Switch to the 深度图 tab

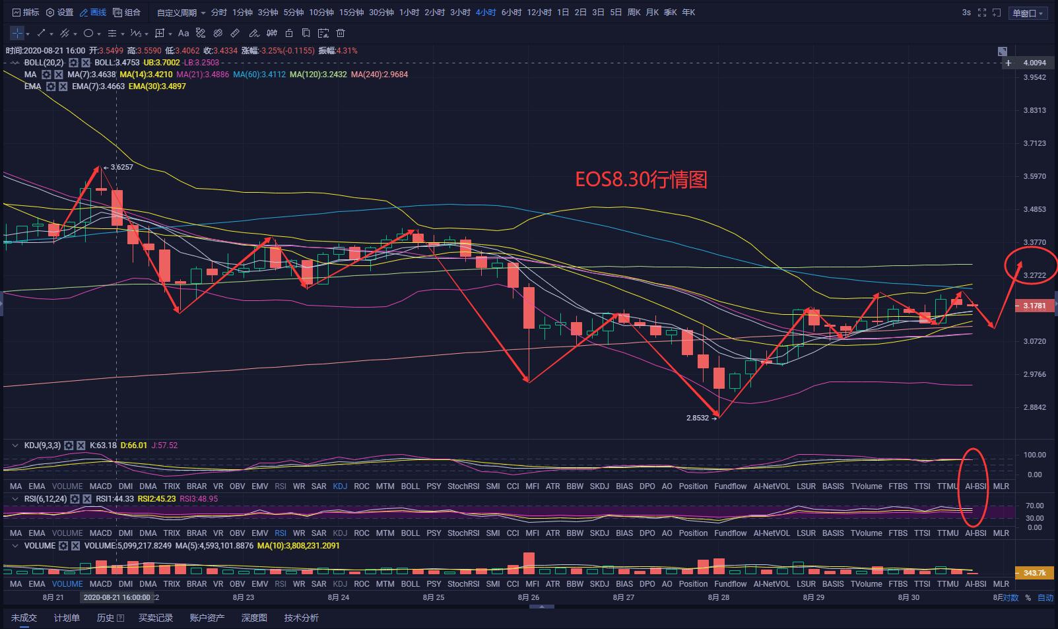coord(254,618)
